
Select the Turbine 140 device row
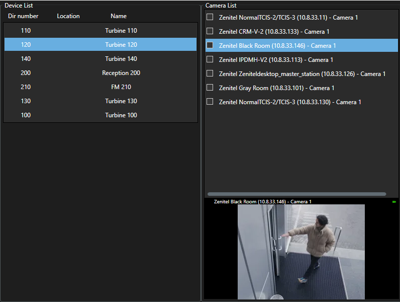(x=101, y=59)
